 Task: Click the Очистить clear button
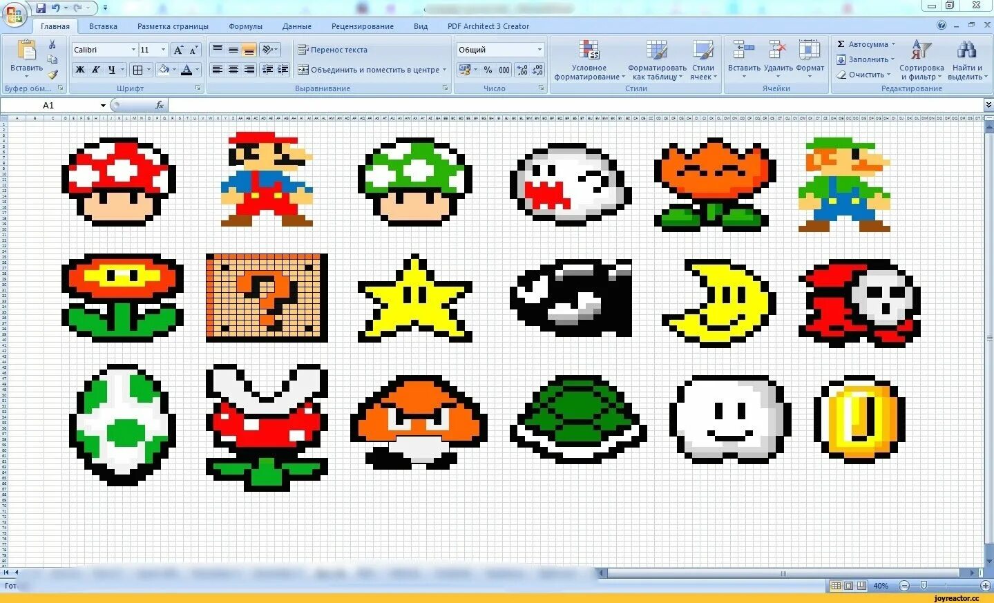[x=863, y=75]
